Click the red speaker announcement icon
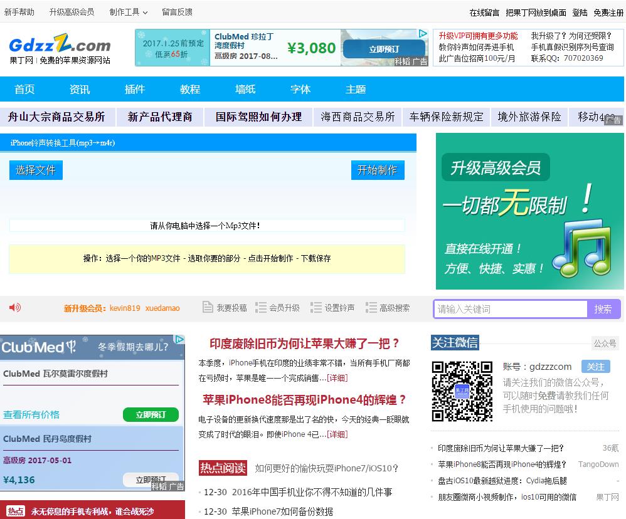 (15, 308)
